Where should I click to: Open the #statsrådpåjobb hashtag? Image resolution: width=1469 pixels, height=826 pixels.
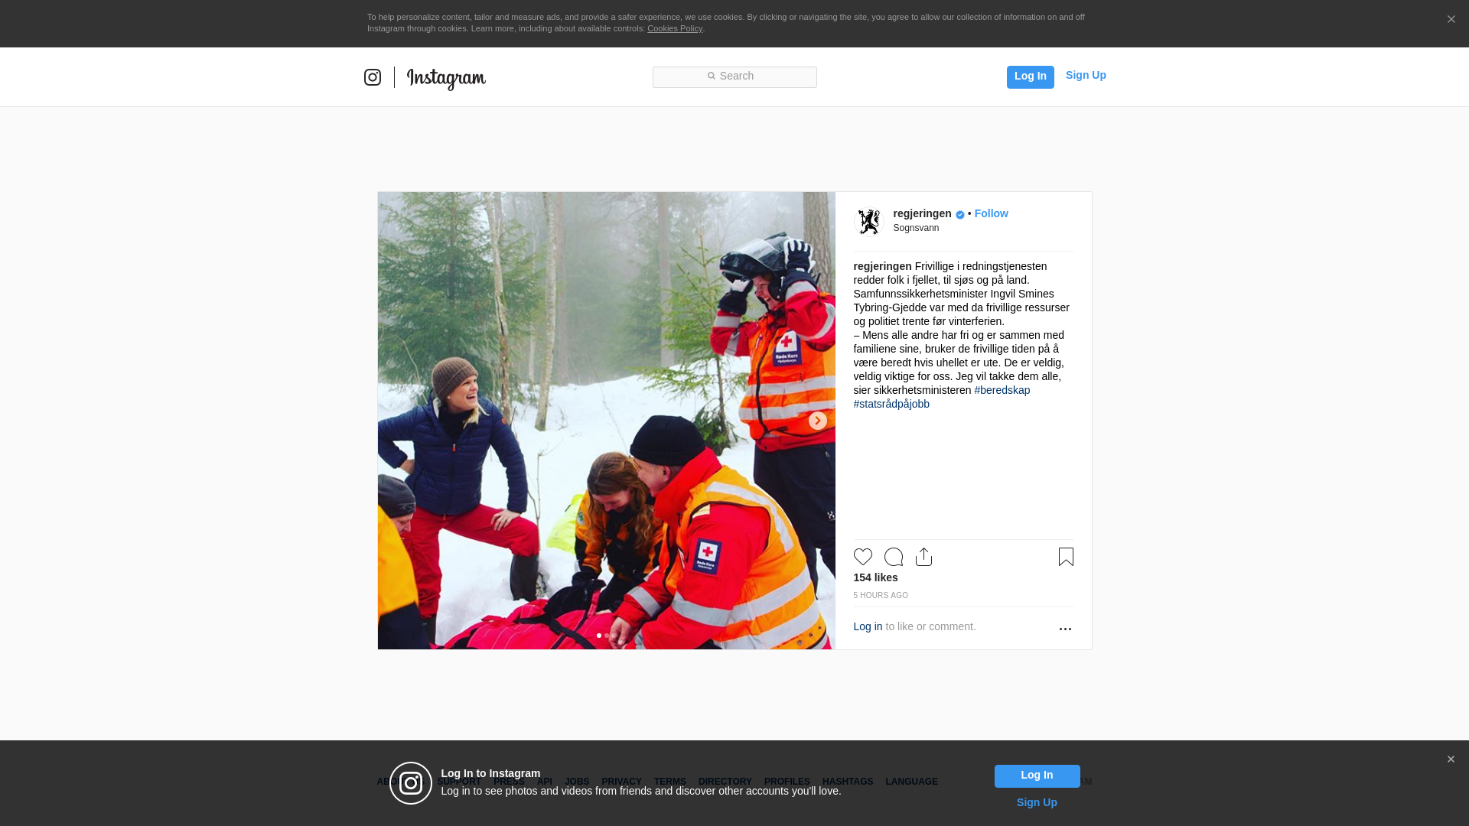(891, 404)
